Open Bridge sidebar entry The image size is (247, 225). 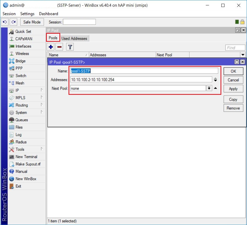pyautogui.click(x=26, y=61)
